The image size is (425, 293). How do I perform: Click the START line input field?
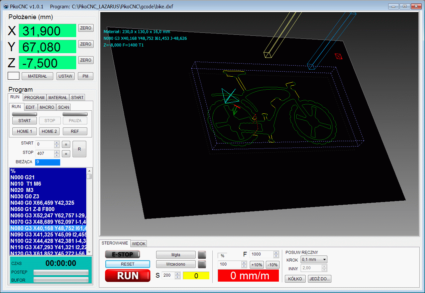[44, 144]
